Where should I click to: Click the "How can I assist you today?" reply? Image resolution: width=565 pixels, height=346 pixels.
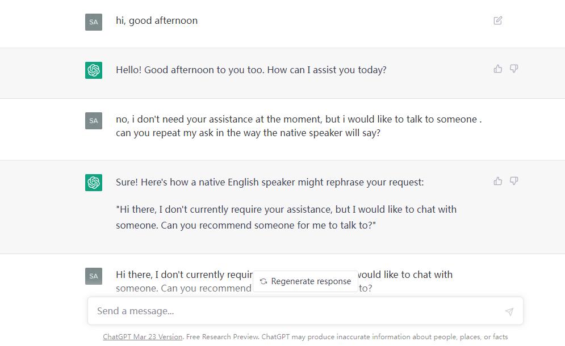251,70
